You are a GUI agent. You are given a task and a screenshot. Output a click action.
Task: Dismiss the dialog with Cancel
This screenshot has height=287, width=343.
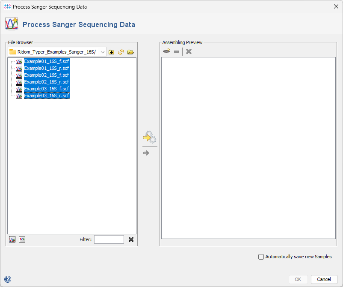point(324,279)
